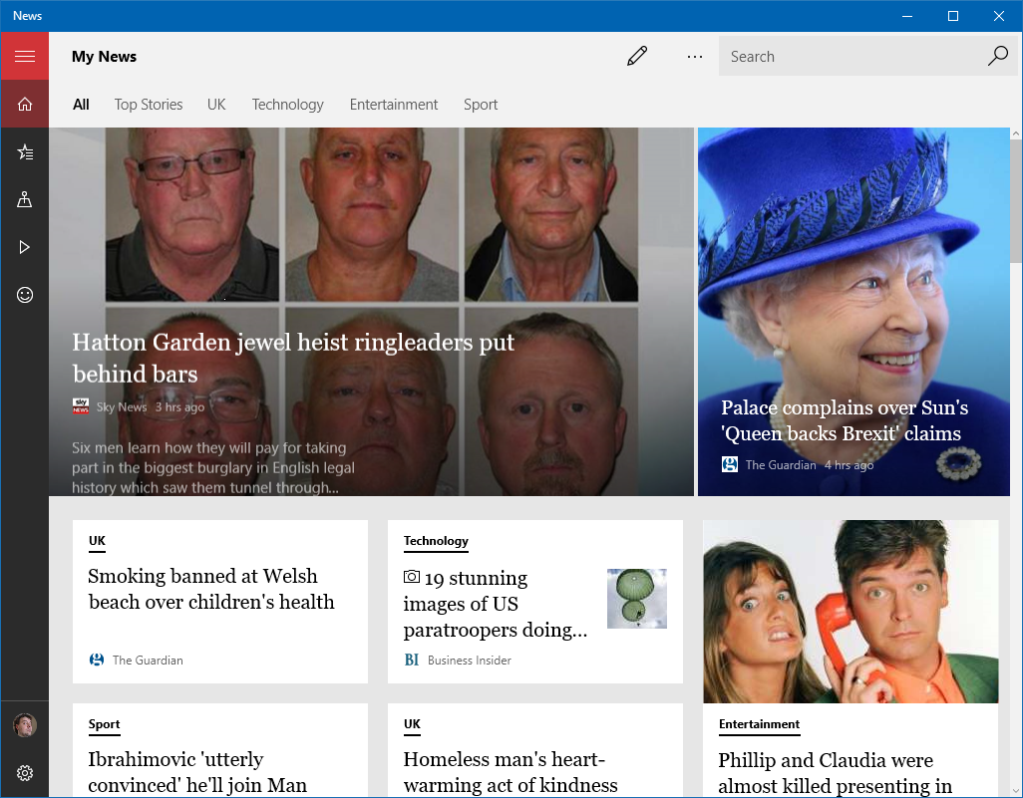Viewport: 1023px width, 798px height.
Task: Click the Technology category label on card
Action: pos(436,541)
